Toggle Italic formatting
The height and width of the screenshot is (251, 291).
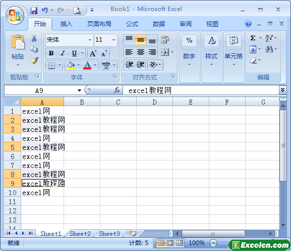(x=63, y=53)
